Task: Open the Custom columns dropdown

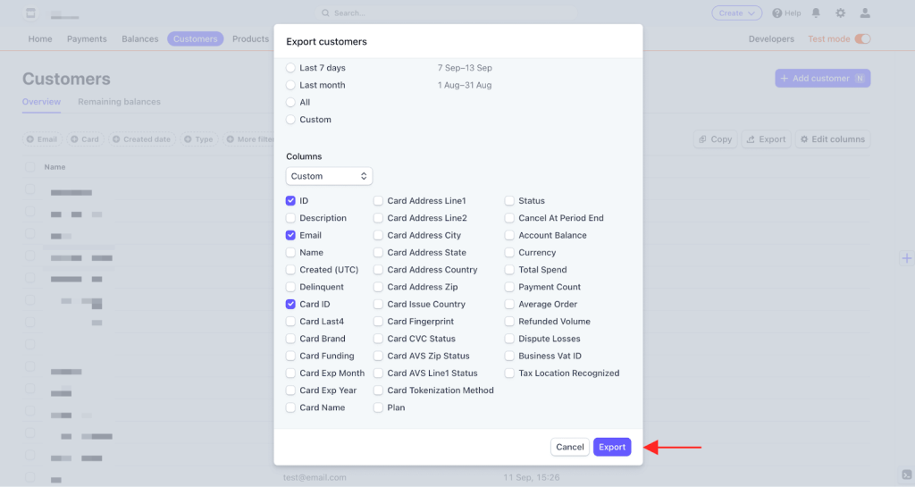Action: pos(329,176)
